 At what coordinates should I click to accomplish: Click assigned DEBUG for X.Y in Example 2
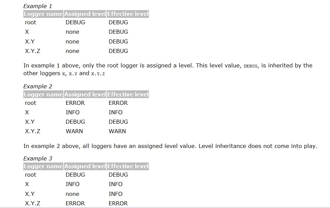coord(75,122)
